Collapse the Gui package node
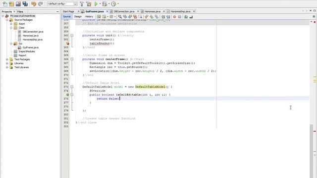This screenshot has height=178, width=317. pyautogui.click(x=11, y=44)
